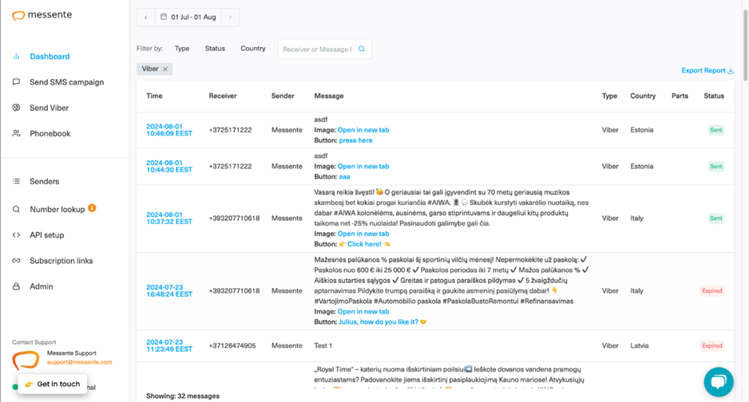Screen dimensions: 749x402
Task: Click the Messente Support orange logo
Action: (26, 360)
